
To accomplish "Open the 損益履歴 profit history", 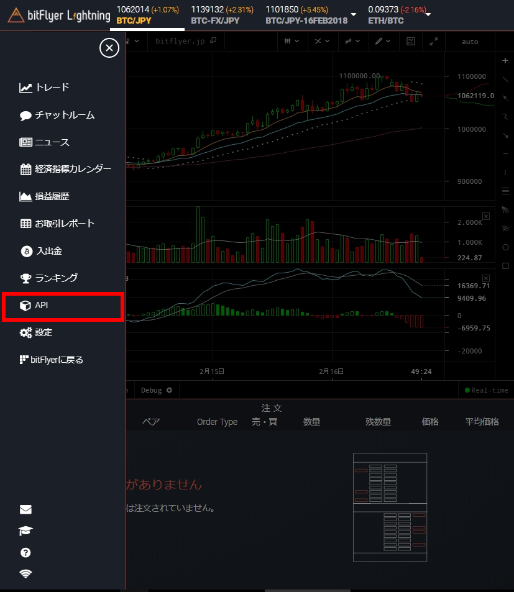I will tap(44, 196).
